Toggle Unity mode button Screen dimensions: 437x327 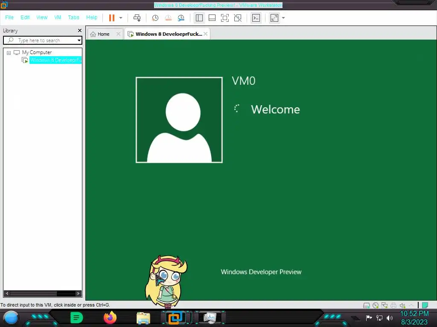click(x=238, y=18)
